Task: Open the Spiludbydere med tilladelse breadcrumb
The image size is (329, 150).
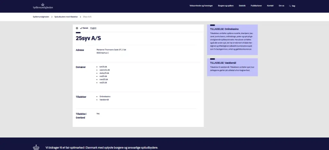Action: point(66,17)
